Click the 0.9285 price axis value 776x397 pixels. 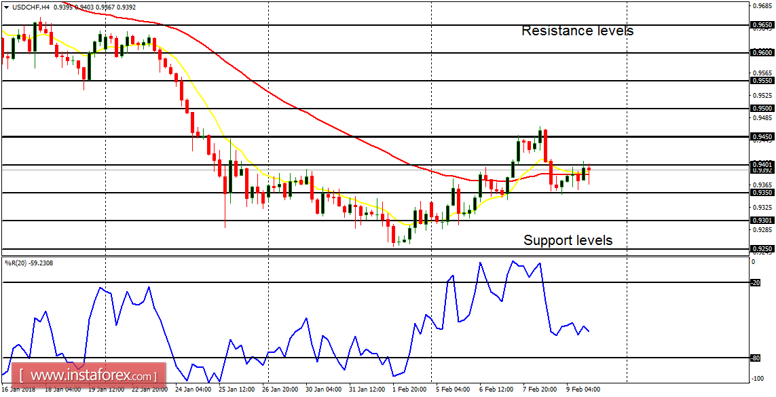pos(762,229)
